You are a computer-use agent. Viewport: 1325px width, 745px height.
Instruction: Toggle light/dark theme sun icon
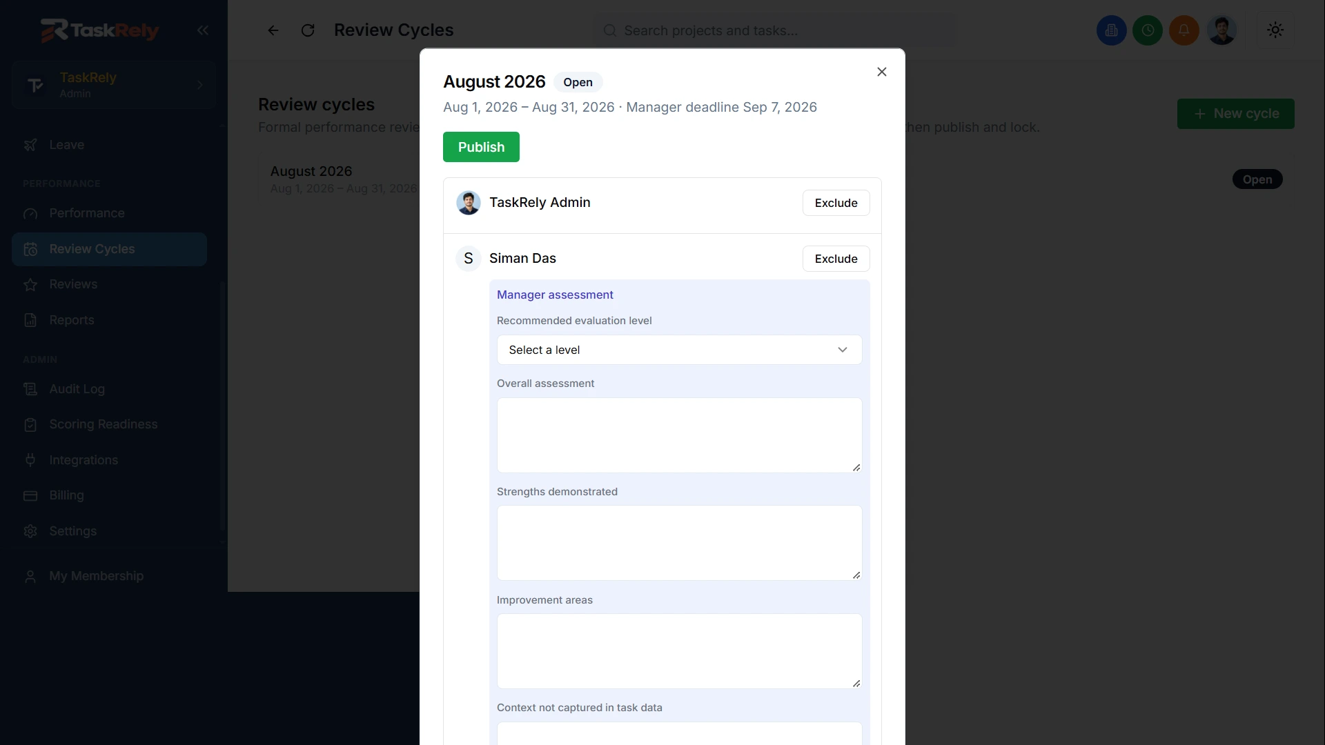pyautogui.click(x=1275, y=30)
